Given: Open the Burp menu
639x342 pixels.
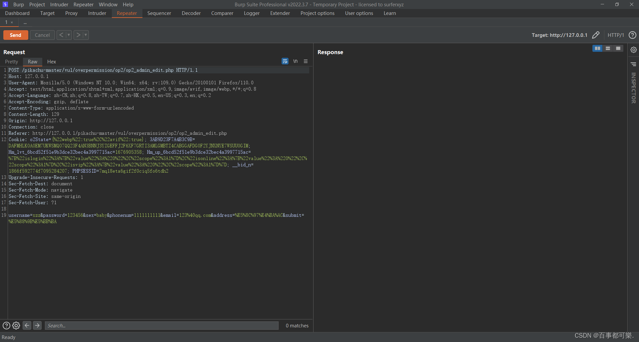Looking at the screenshot, I should 19,4.
